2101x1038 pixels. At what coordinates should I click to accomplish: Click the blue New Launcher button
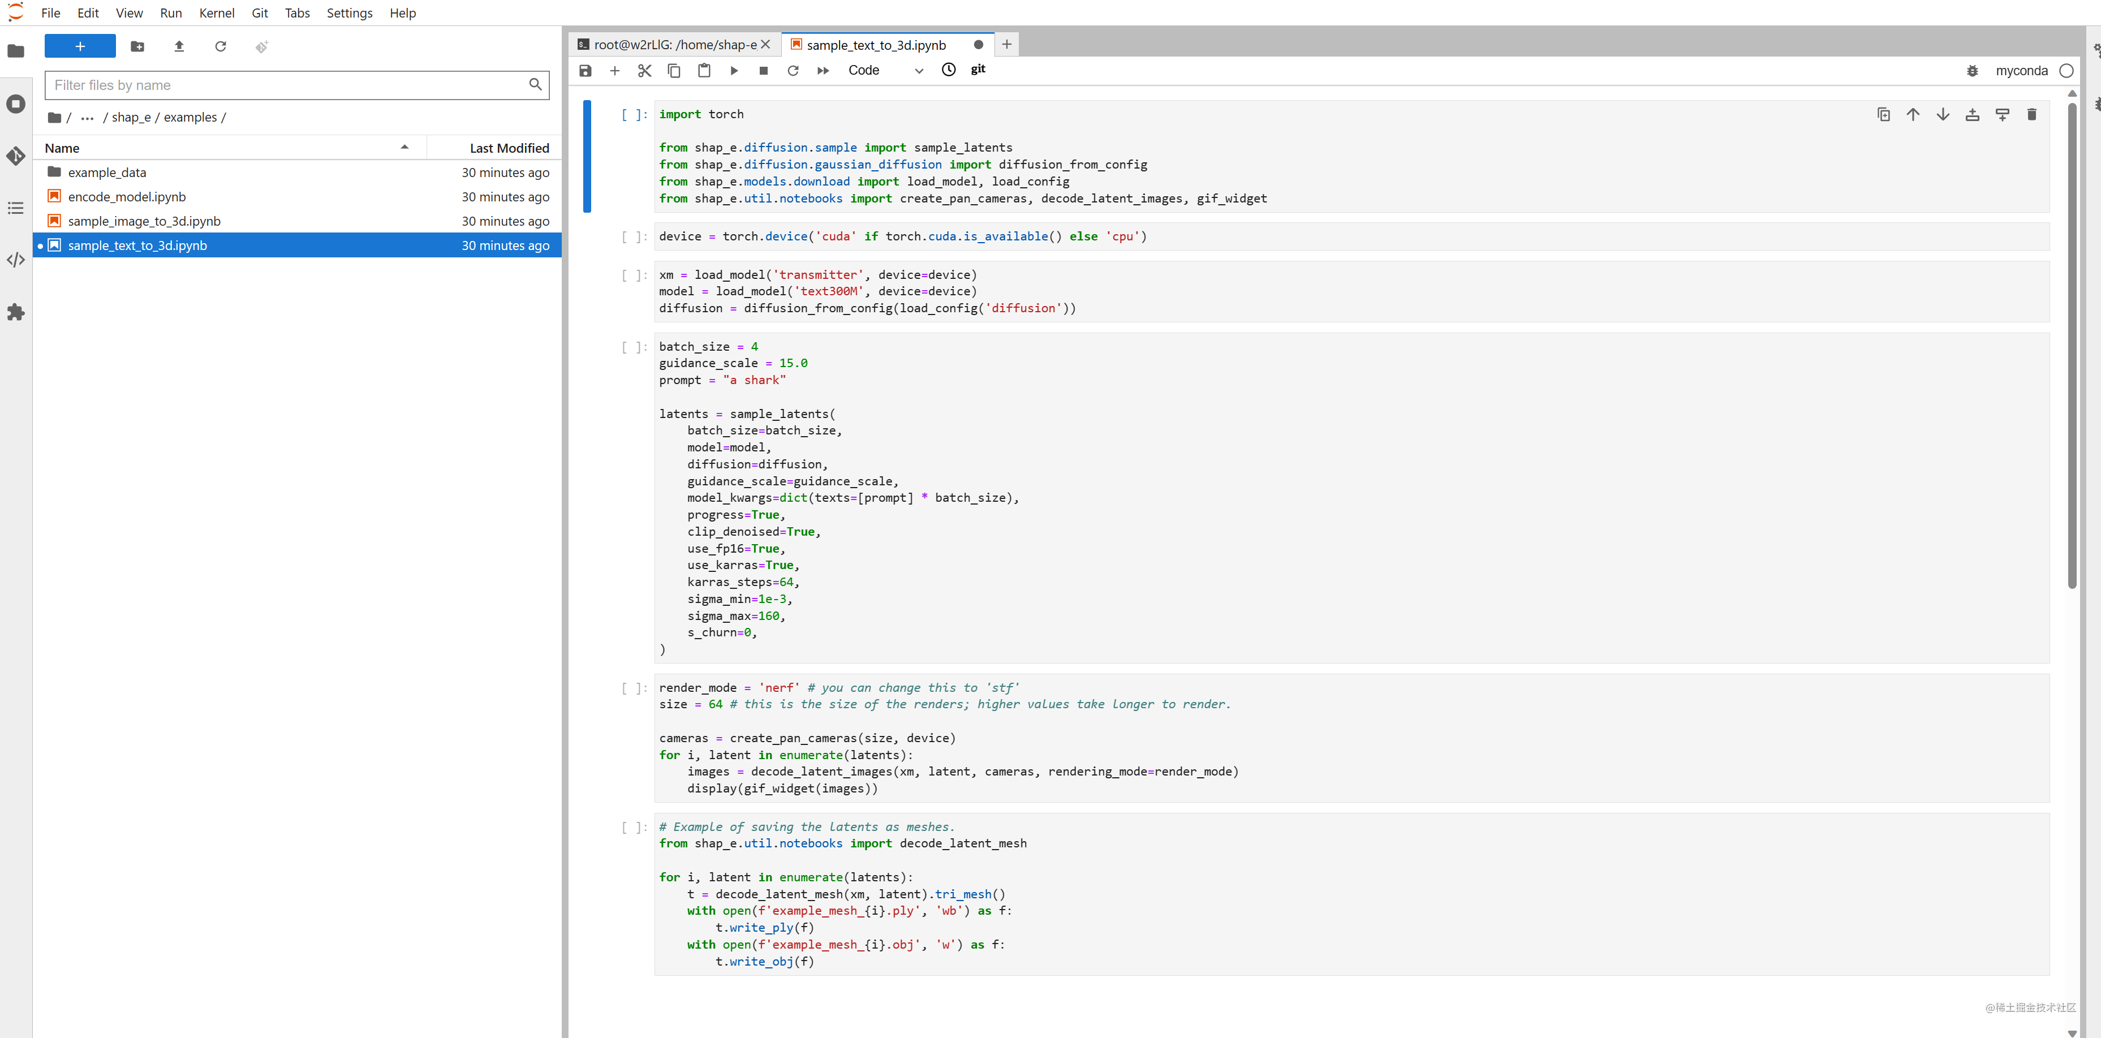point(80,46)
